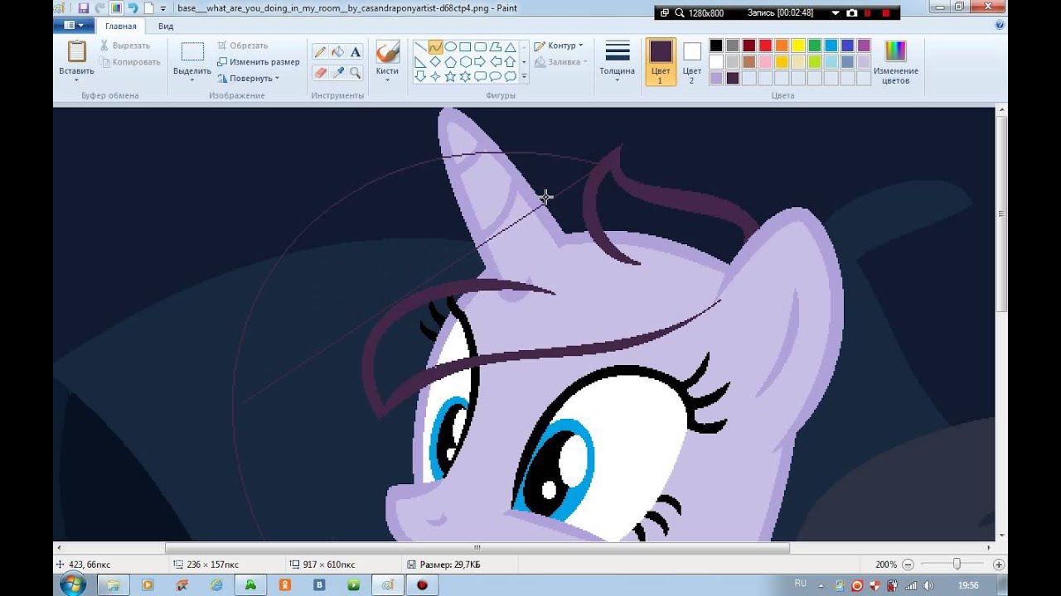
Task: Click the Обрезать crop button
Action: tap(242, 46)
